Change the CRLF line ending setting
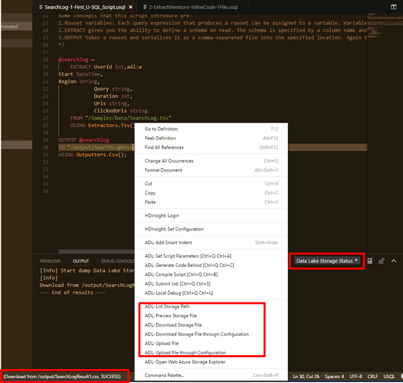This screenshot has height=383, width=403. click(x=373, y=377)
